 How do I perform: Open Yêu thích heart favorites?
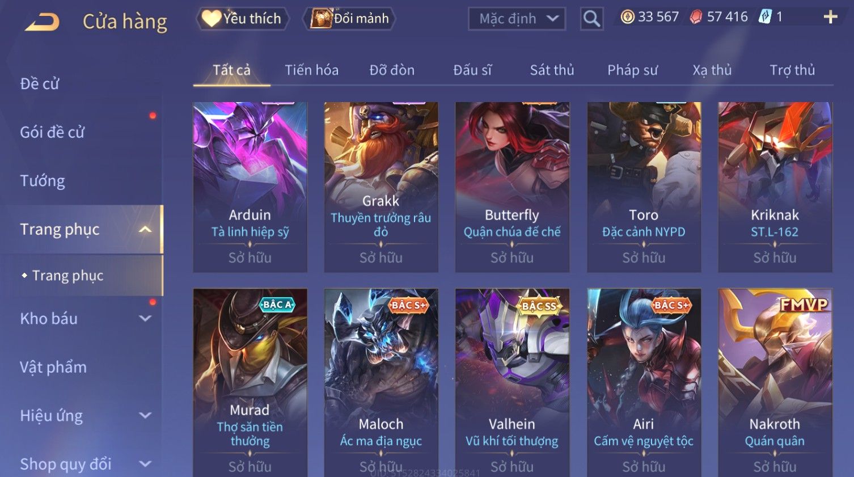coord(243,19)
